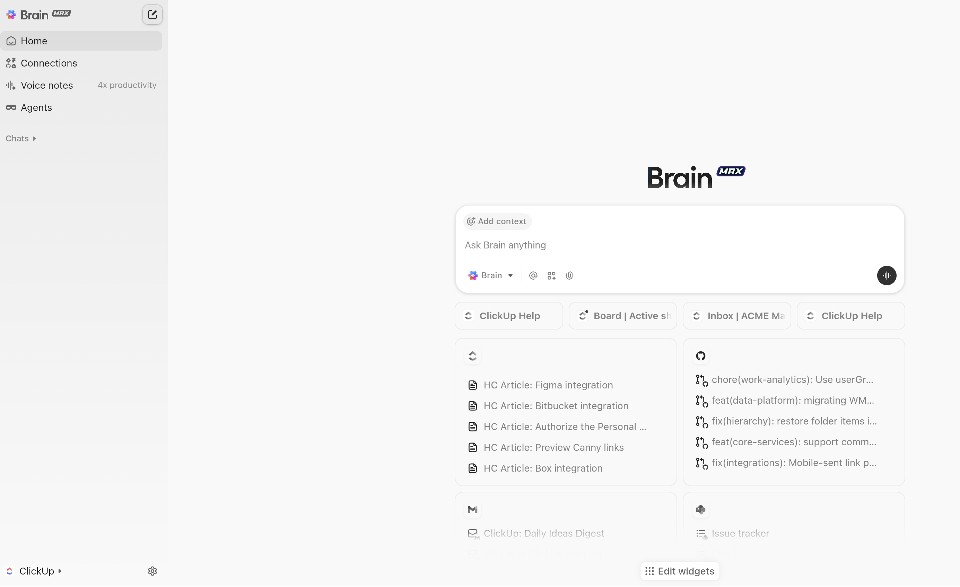Click pull request icon beside fix(integrations)
This screenshot has width=960, height=587.
point(701,464)
